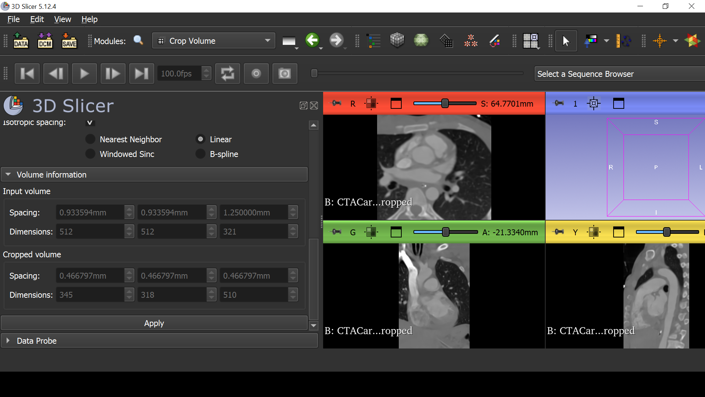Open the Volume Rendering cube icon
Screen dimensions: 705x397
click(397, 40)
